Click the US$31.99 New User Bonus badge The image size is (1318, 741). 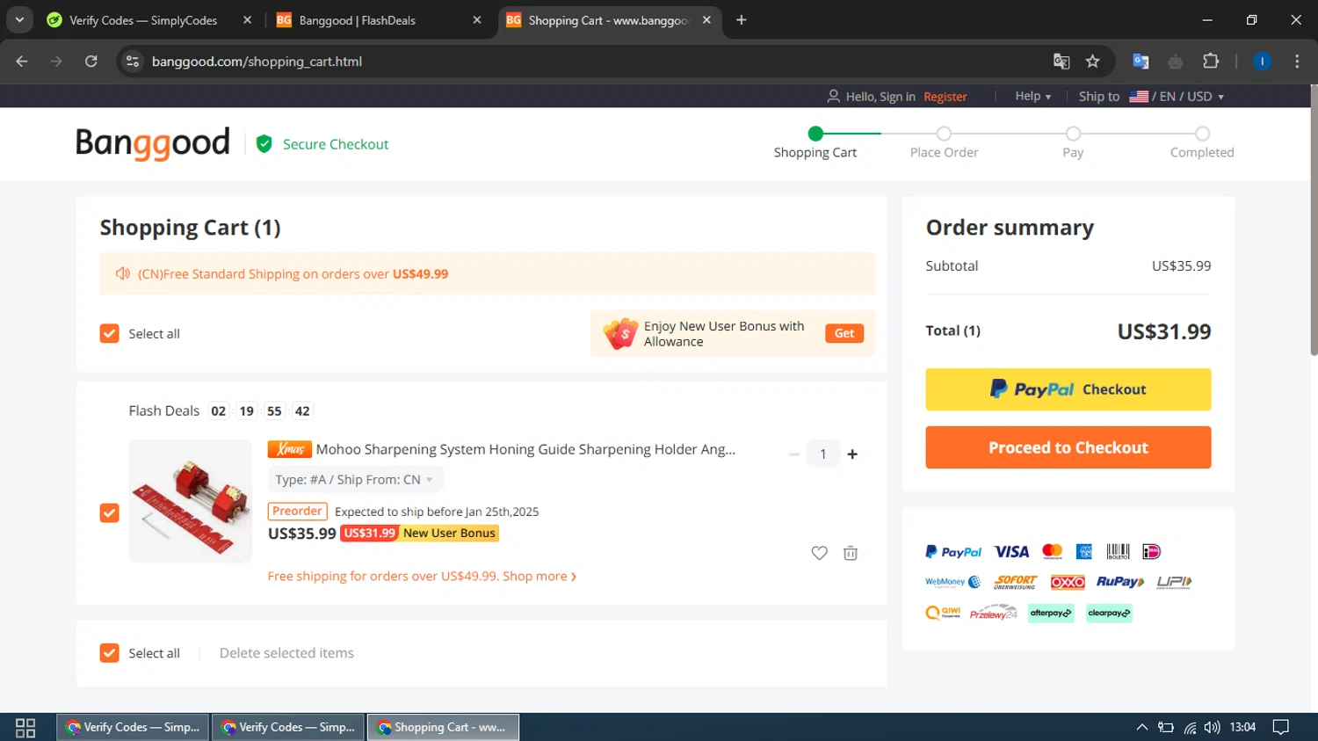click(419, 534)
